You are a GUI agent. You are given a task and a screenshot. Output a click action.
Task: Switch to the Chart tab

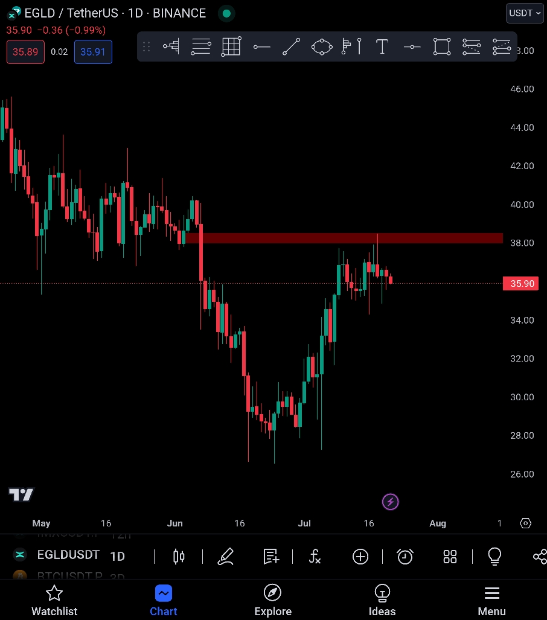pos(164,600)
